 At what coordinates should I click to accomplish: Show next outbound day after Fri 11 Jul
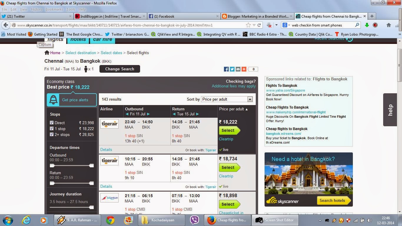pyautogui.click(x=148, y=114)
